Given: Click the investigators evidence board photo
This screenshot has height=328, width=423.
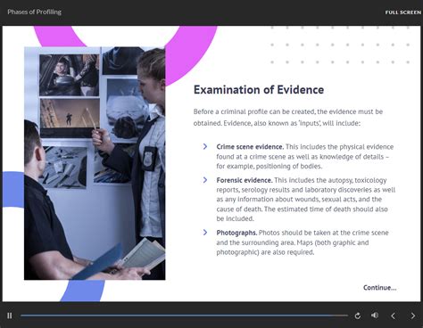Looking at the screenshot, I should [95, 163].
